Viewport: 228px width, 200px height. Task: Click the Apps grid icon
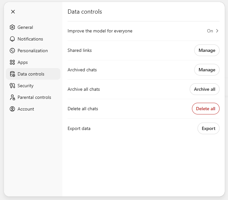12,62
